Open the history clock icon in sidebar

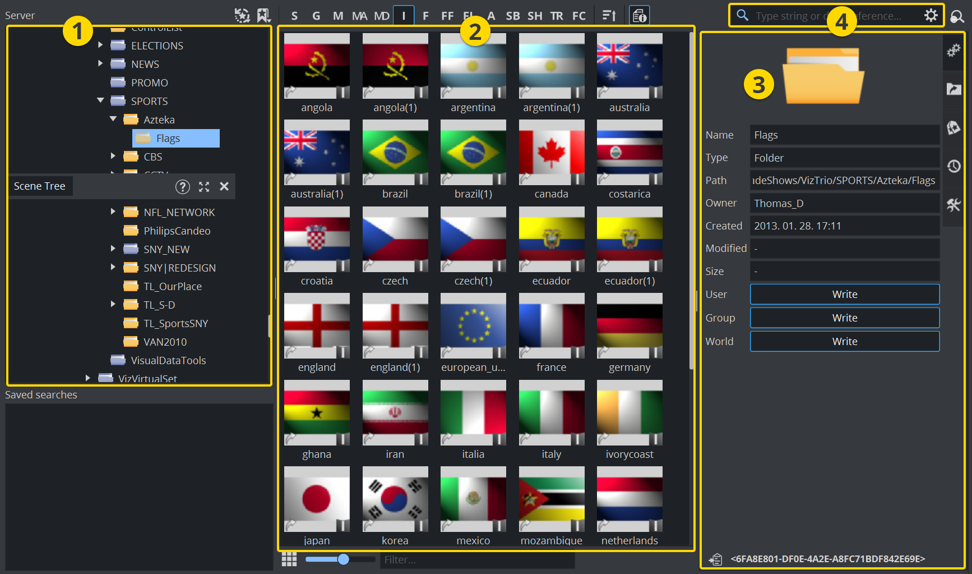(954, 166)
